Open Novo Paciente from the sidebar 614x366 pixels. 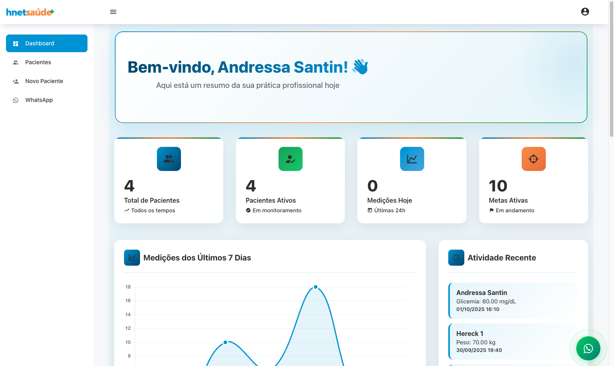[x=44, y=81]
